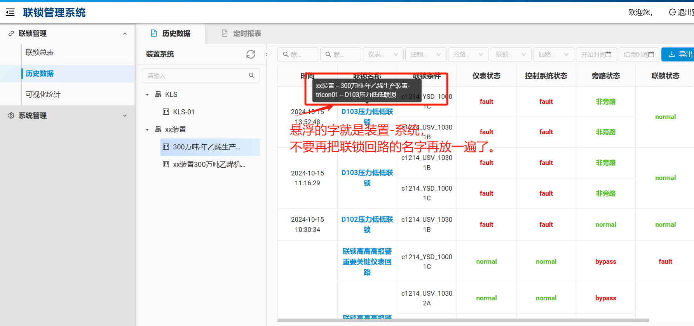
Task: Open the 旁路 status dropdown filter
Action: click(x=468, y=54)
